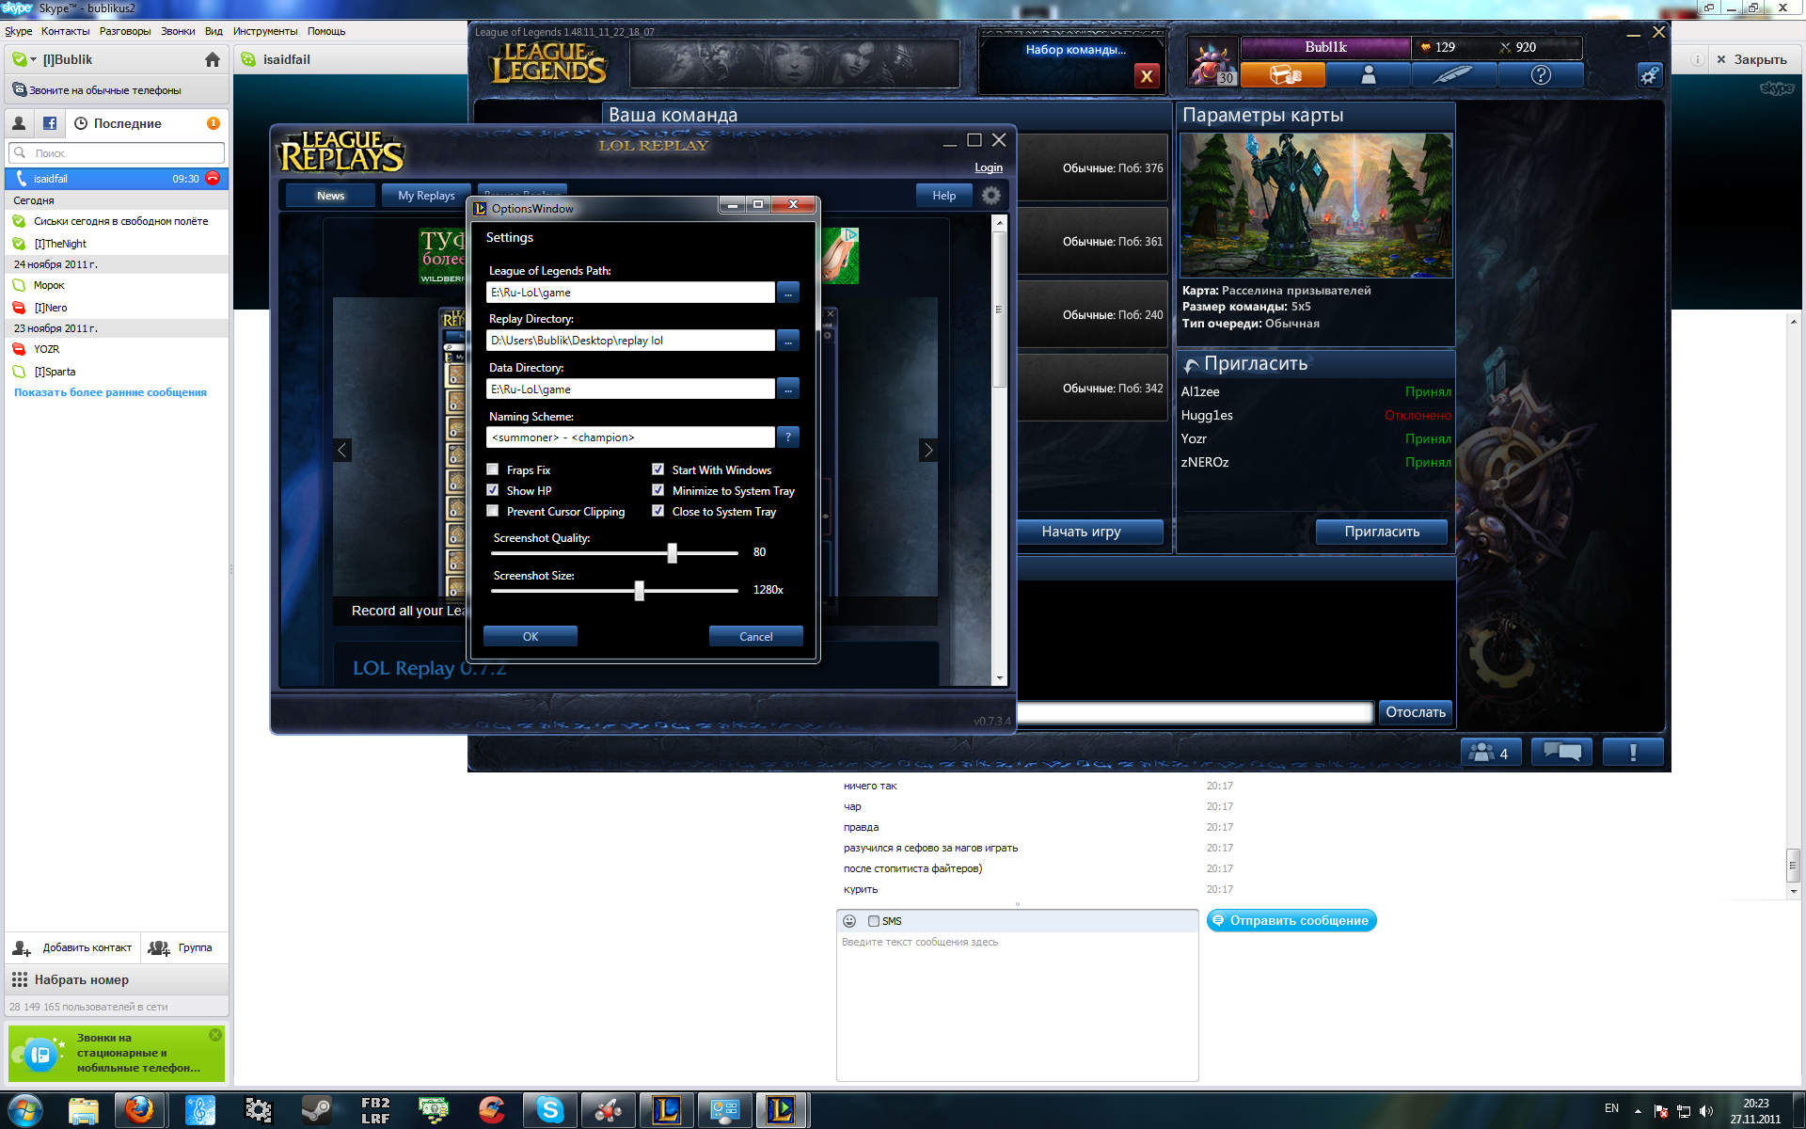
Task: Click the League client chat input field
Action: [1195, 712]
